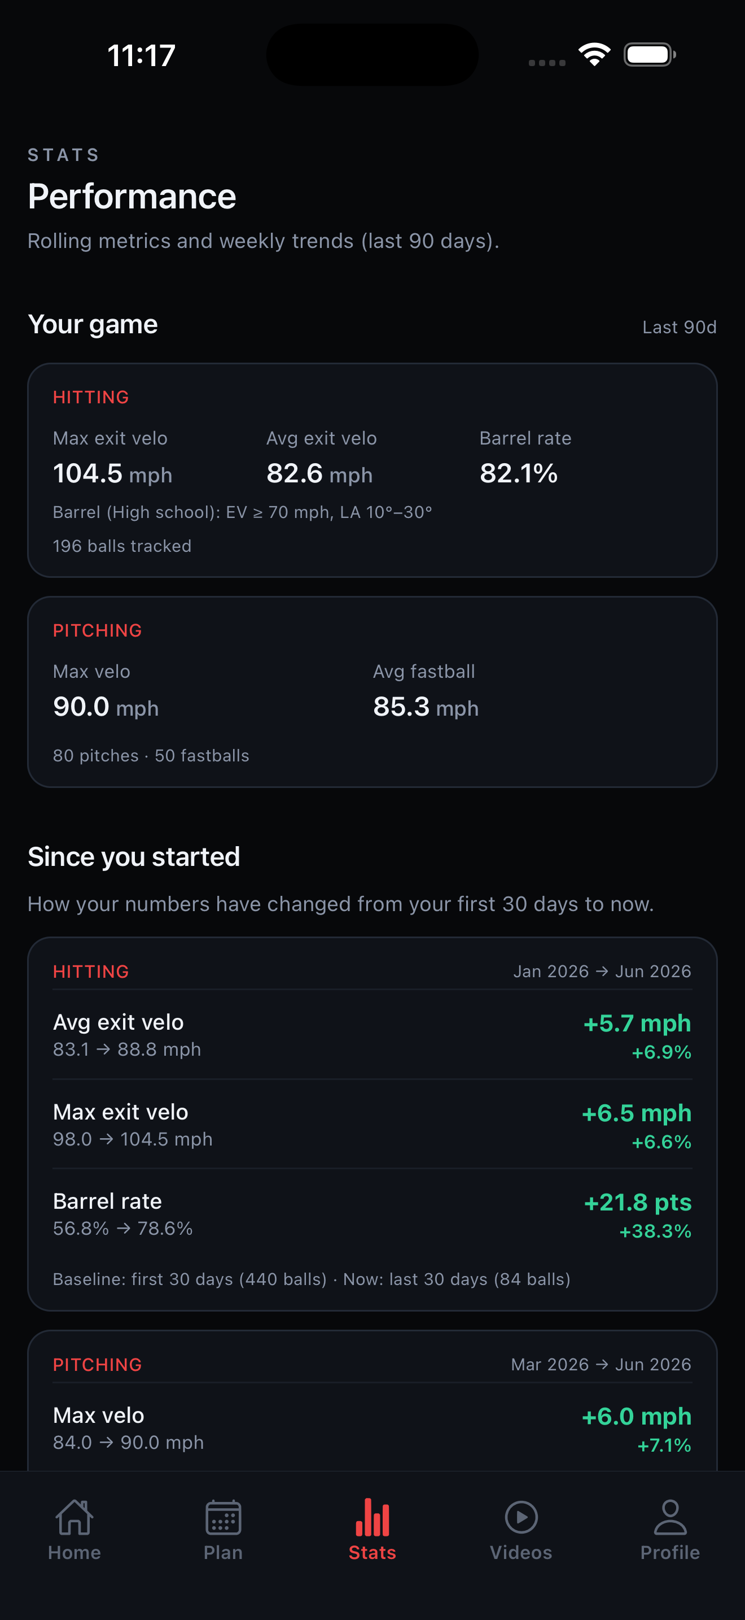This screenshot has width=745, height=1620.
Task: Tap the Jan 2026 to Jun 2026 range
Action: (602, 972)
